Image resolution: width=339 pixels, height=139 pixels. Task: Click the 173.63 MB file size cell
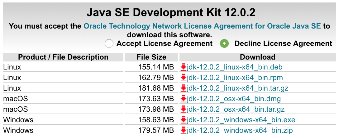(151, 99)
